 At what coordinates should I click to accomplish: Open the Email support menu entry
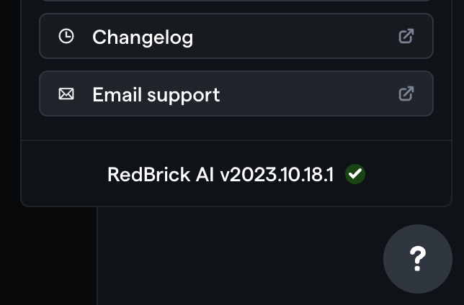pos(236,94)
